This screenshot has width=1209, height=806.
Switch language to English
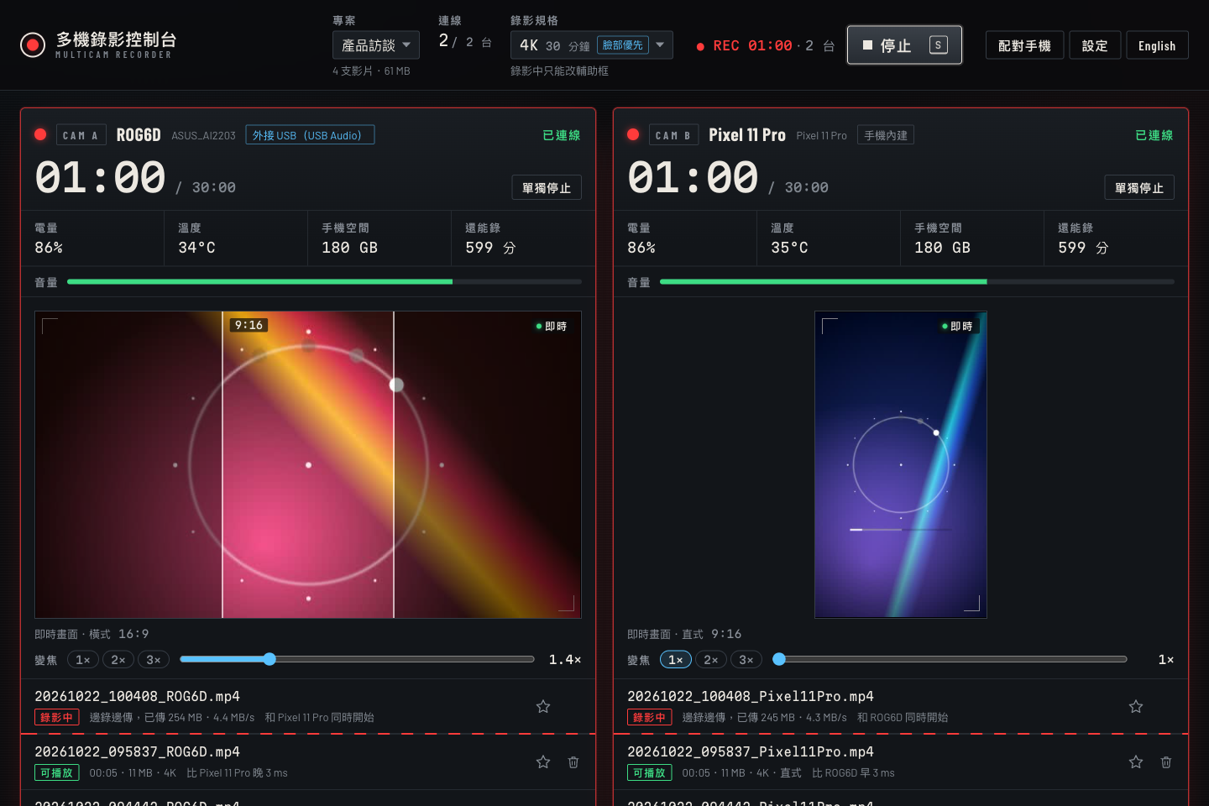[x=1157, y=45]
